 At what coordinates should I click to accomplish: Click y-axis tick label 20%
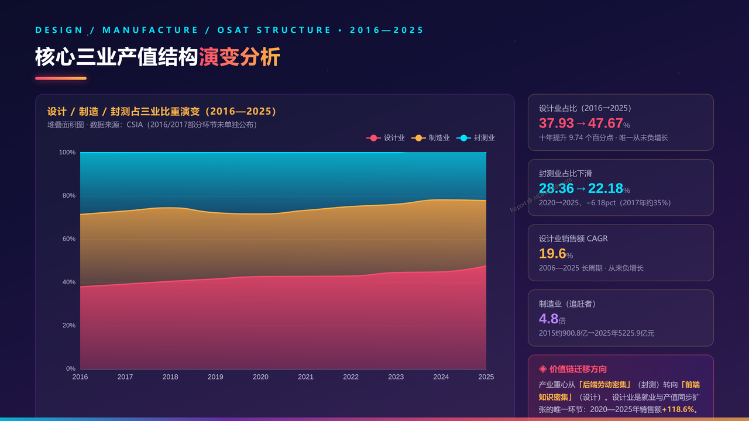coord(69,326)
